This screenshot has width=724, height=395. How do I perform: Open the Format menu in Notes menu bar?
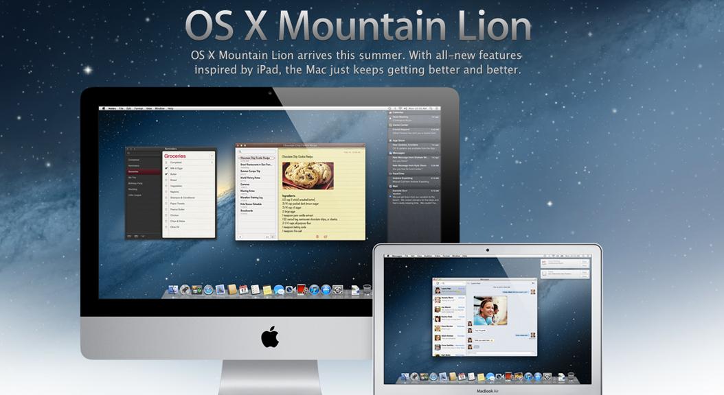(138, 108)
